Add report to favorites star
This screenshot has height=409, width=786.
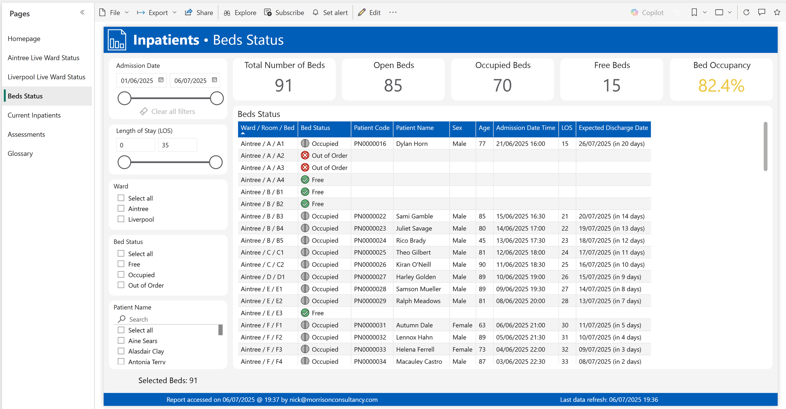(777, 13)
